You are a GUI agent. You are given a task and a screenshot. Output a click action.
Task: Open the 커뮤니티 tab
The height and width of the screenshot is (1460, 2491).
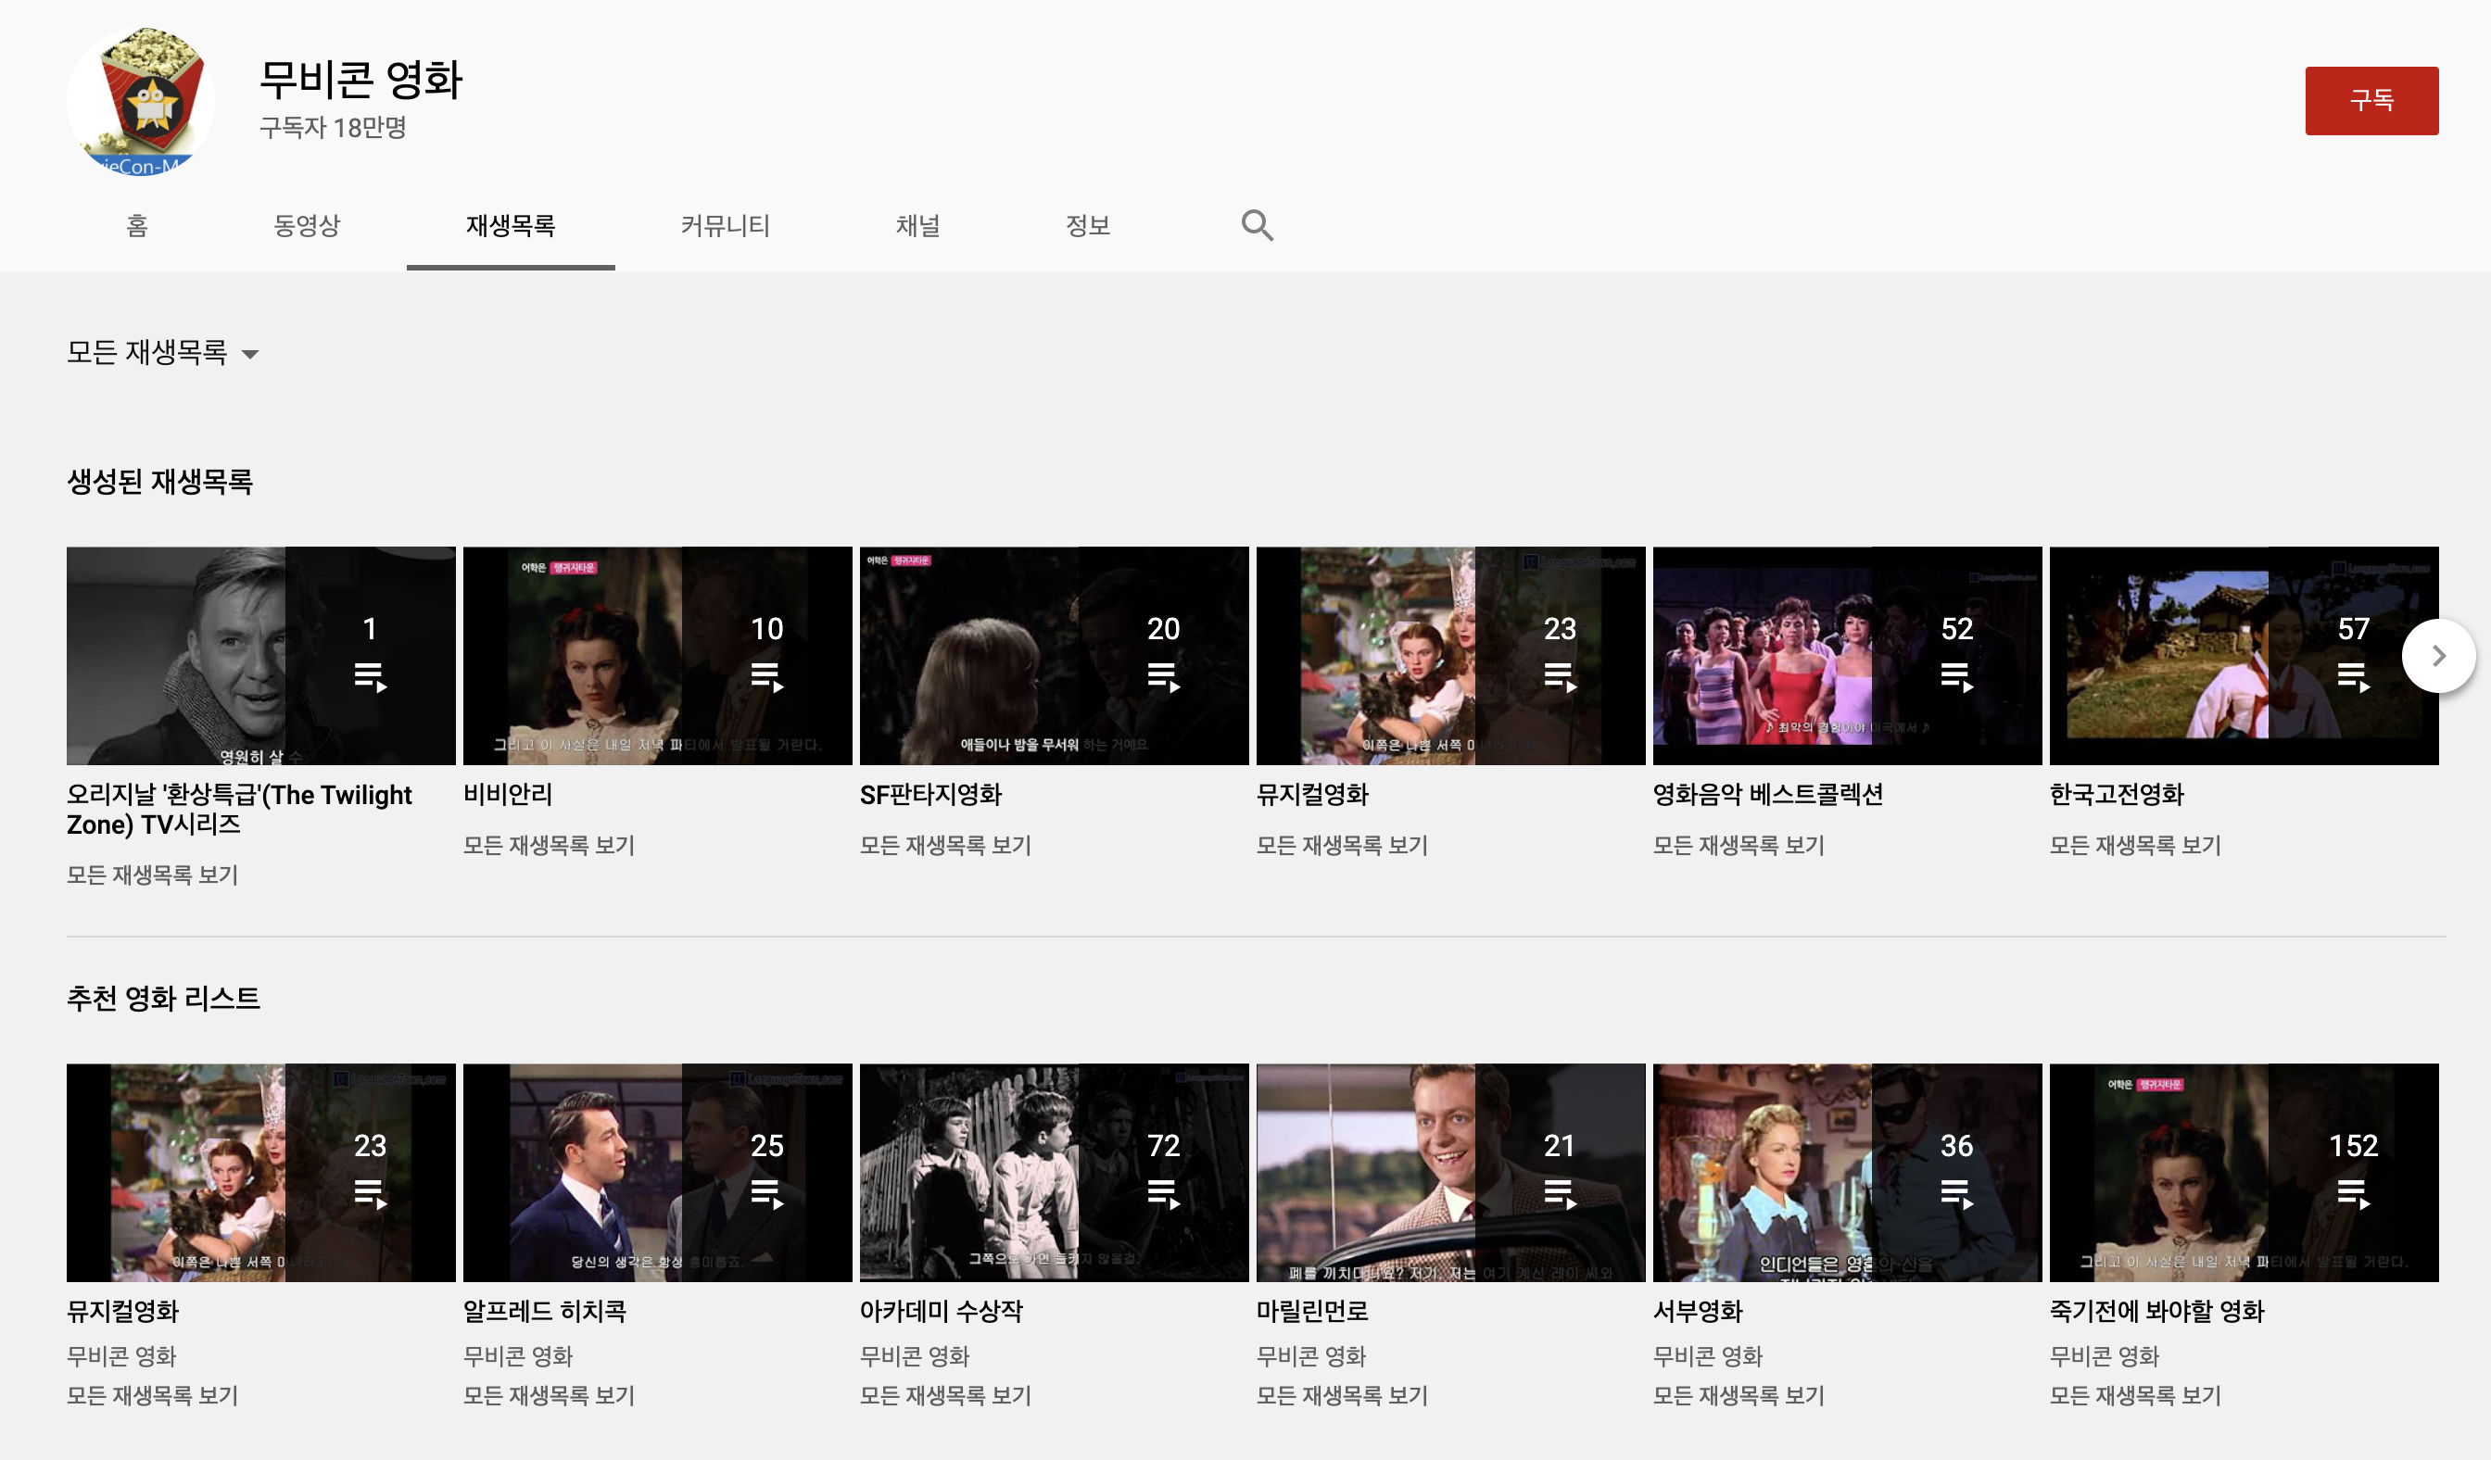[x=725, y=225]
